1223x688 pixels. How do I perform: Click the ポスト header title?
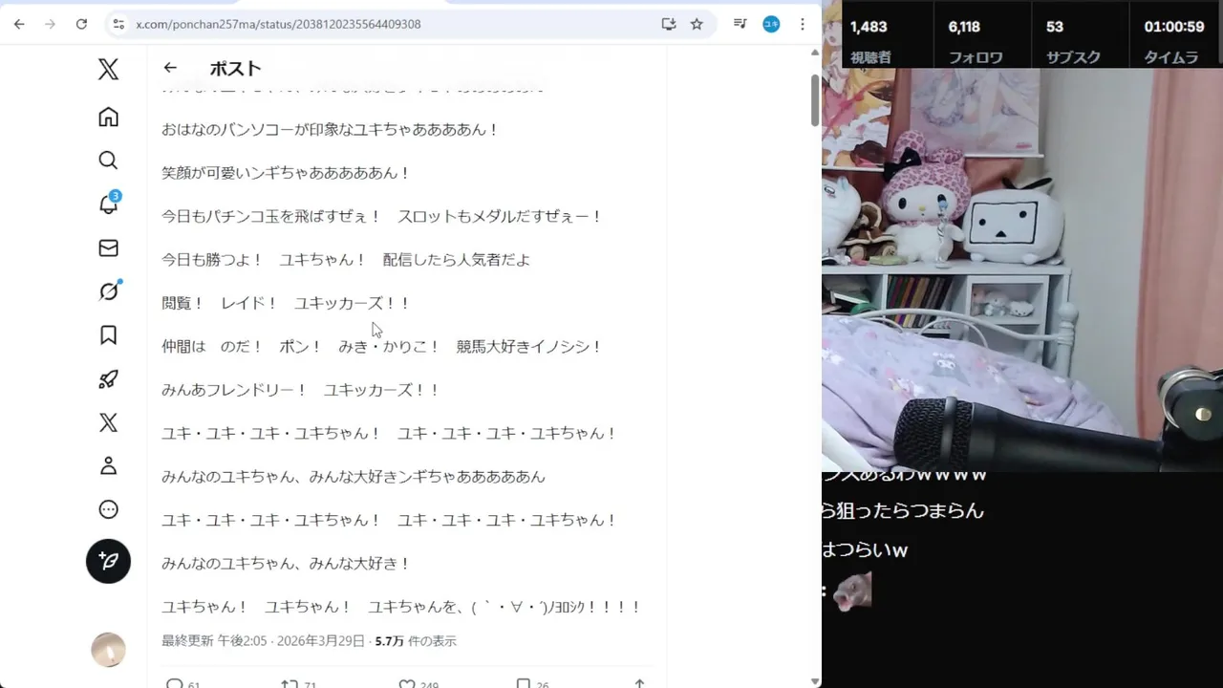pos(235,68)
